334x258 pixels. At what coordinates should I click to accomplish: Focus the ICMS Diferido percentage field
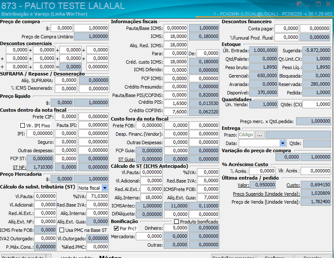(x=176, y=70)
